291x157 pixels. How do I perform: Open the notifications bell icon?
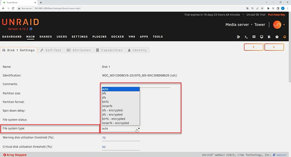point(284,37)
